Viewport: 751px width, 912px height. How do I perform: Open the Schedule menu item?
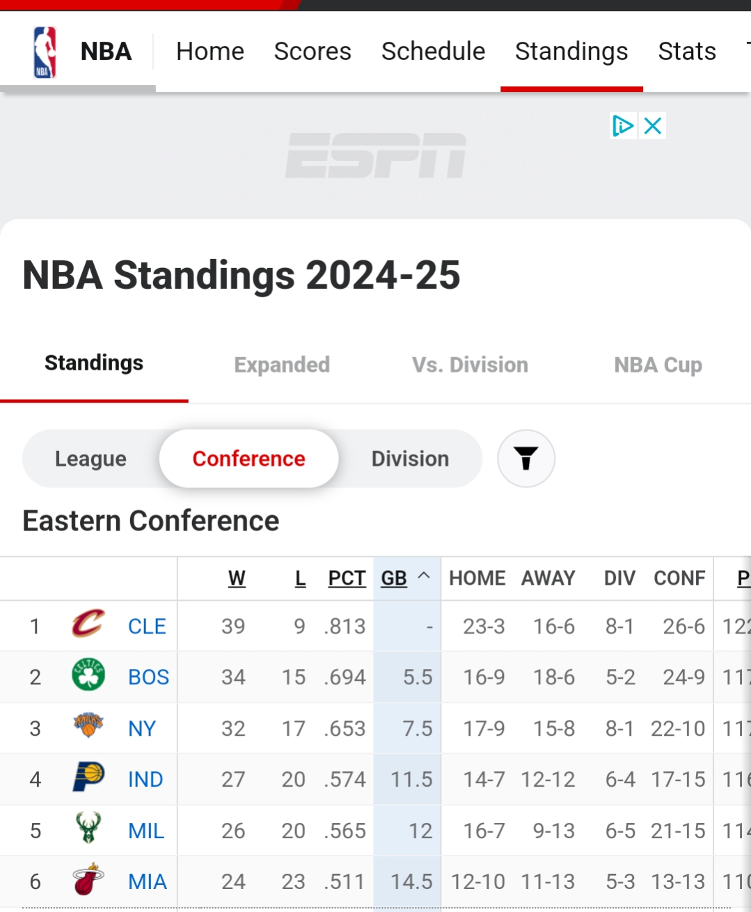433,52
